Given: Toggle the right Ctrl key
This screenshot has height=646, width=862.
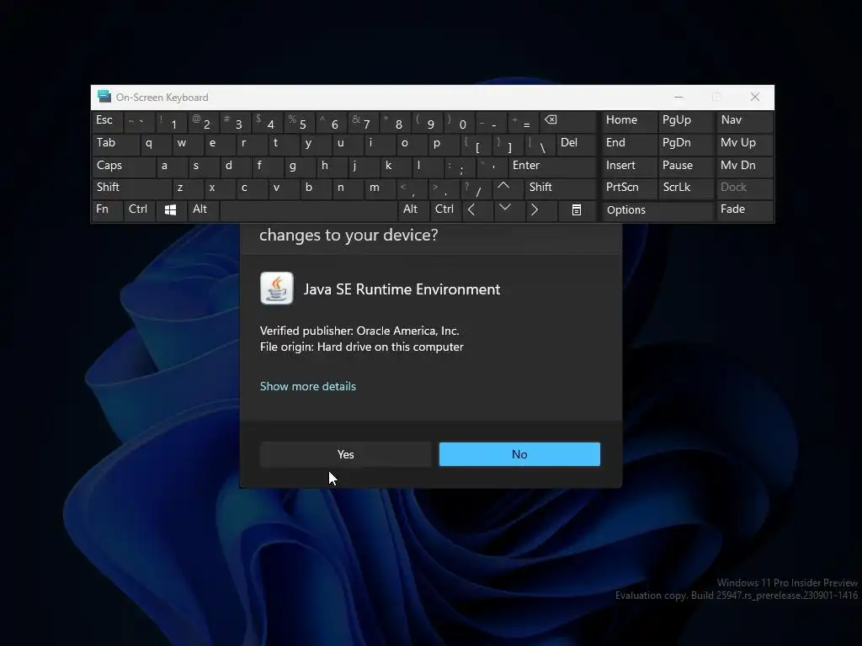Looking at the screenshot, I should tap(445, 210).
